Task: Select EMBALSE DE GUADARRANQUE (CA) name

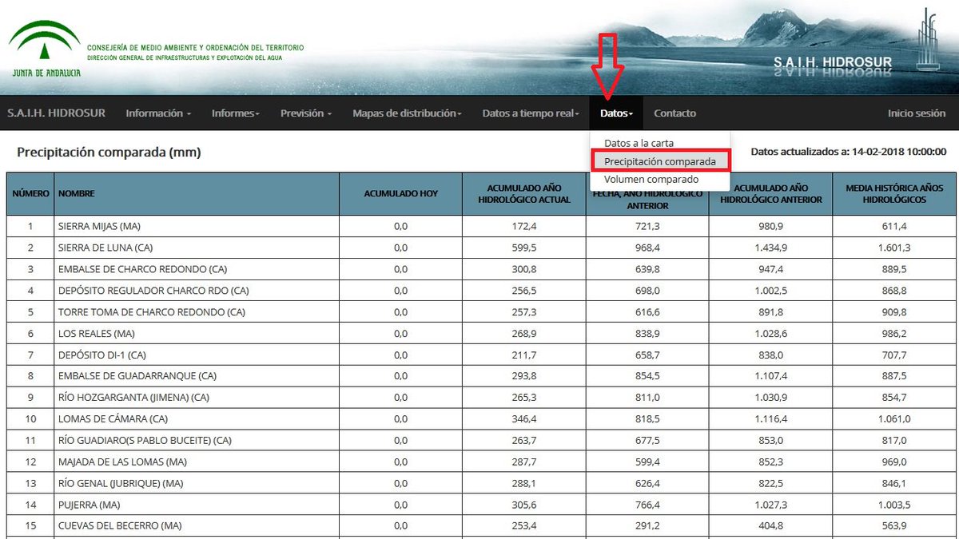Action: [137, 376]
